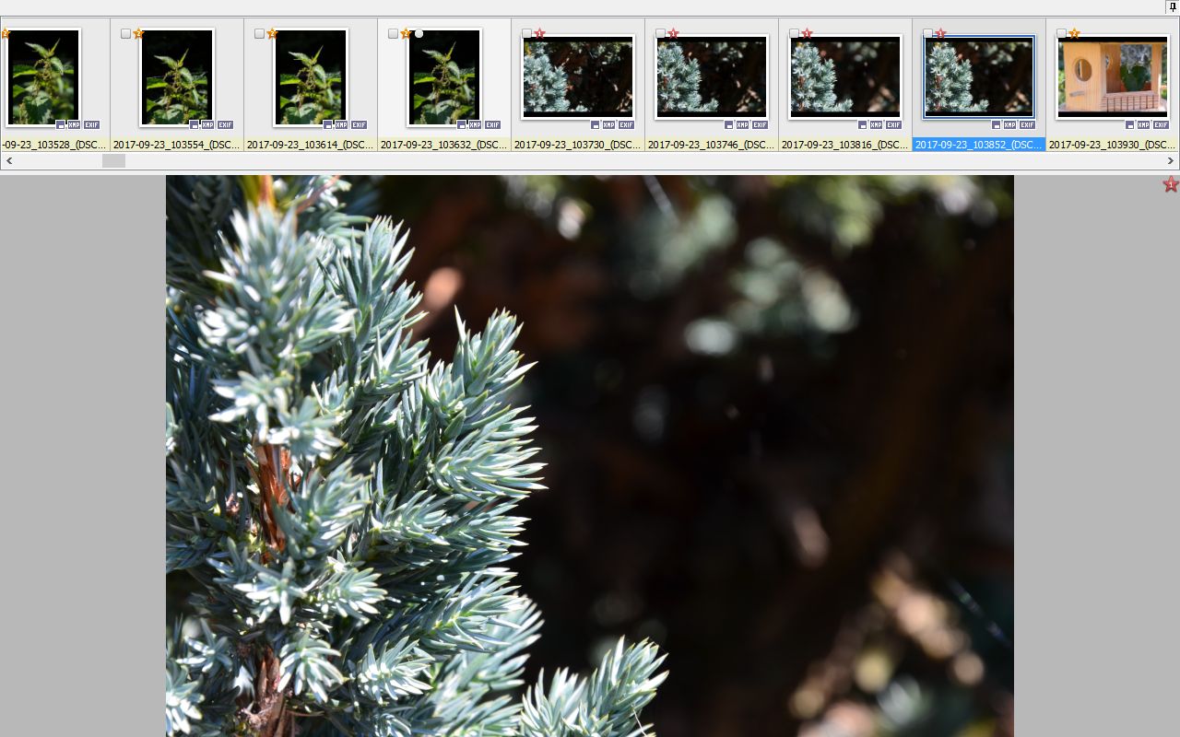This screenshot has height=737, width=1180.
Task: Click the rating star on thumbnail 103614
Action: point(272,34)
